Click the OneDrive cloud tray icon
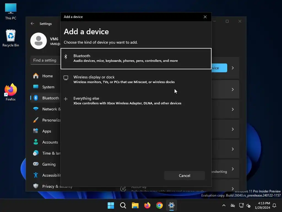This screenshot has width=282, height=212. tap(233, 205)
